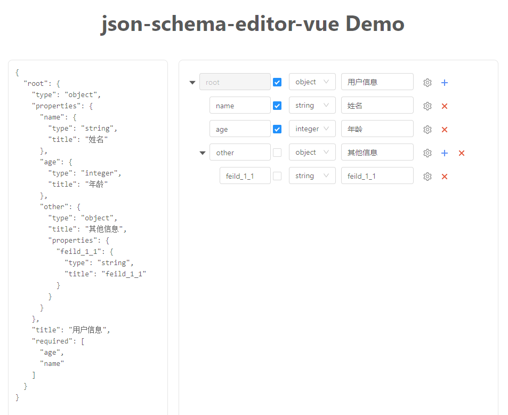Uncheck the required checkbox for name
Image resolution: width=508 pixels, height=415 pixels.
[277, 106]
